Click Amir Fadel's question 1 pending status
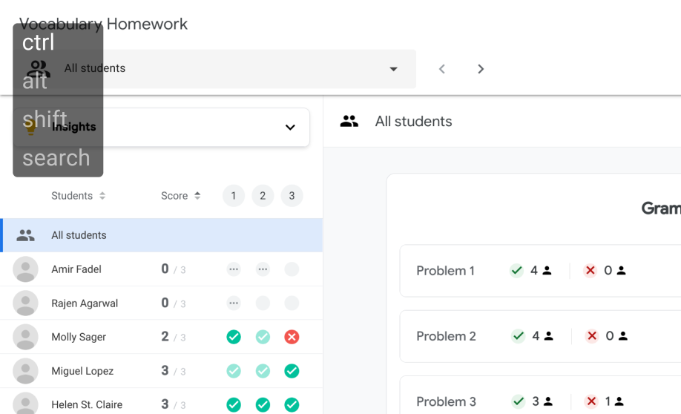 coord(234,269)
